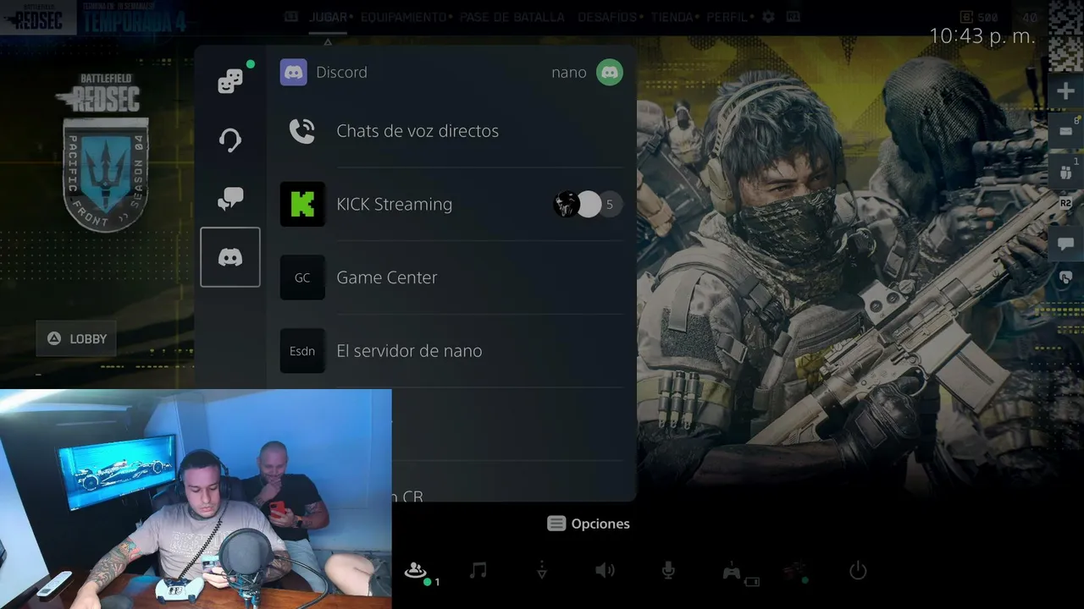Open the user profile avatar
Image resolution: width=1084 pixels, height=609 pixels.
(x=794, y=571)
